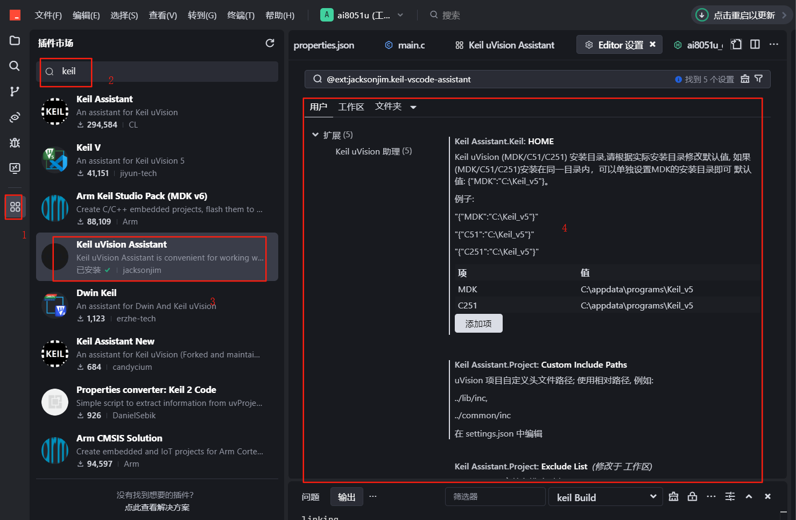
Task: Open the Debug bug icon view
Action: point(15,143)
